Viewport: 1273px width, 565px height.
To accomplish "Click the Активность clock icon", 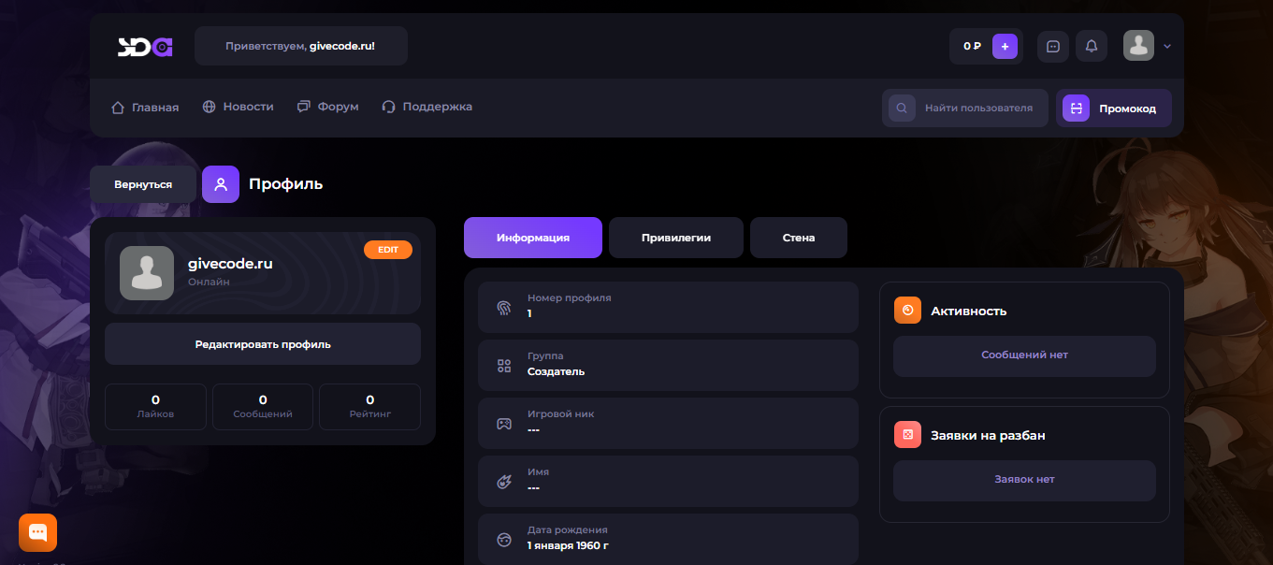I will pos(907,311).
